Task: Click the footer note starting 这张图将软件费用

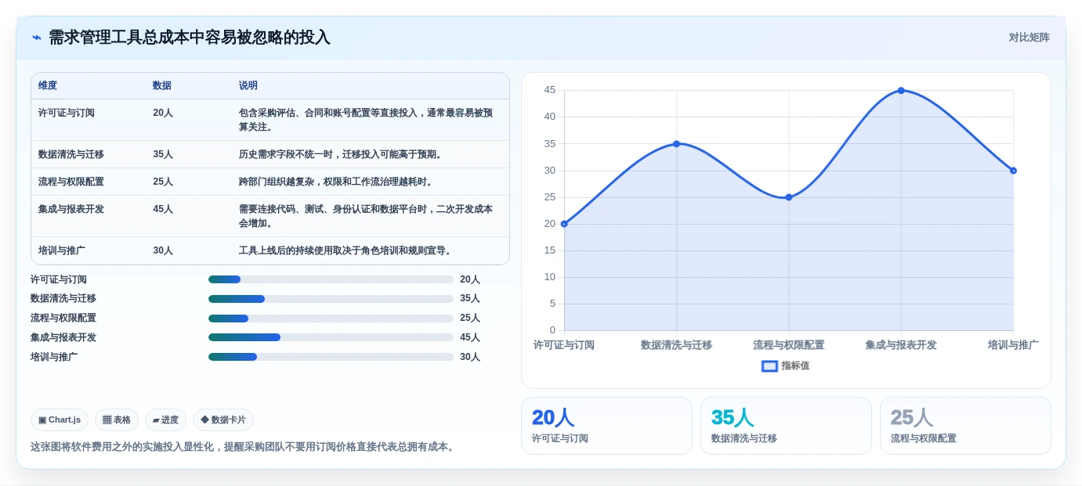Action: (244, 447)
